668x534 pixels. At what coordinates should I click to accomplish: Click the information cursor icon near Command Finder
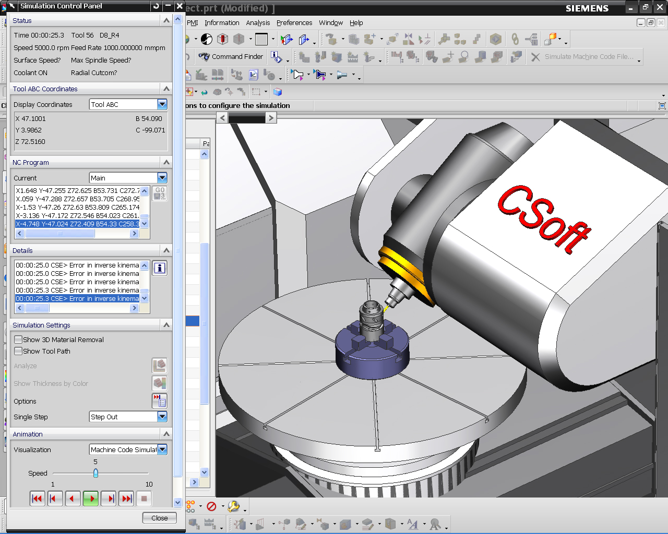276,57
